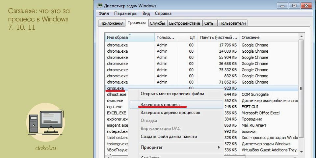Open the Файл menu

[104, 14]
